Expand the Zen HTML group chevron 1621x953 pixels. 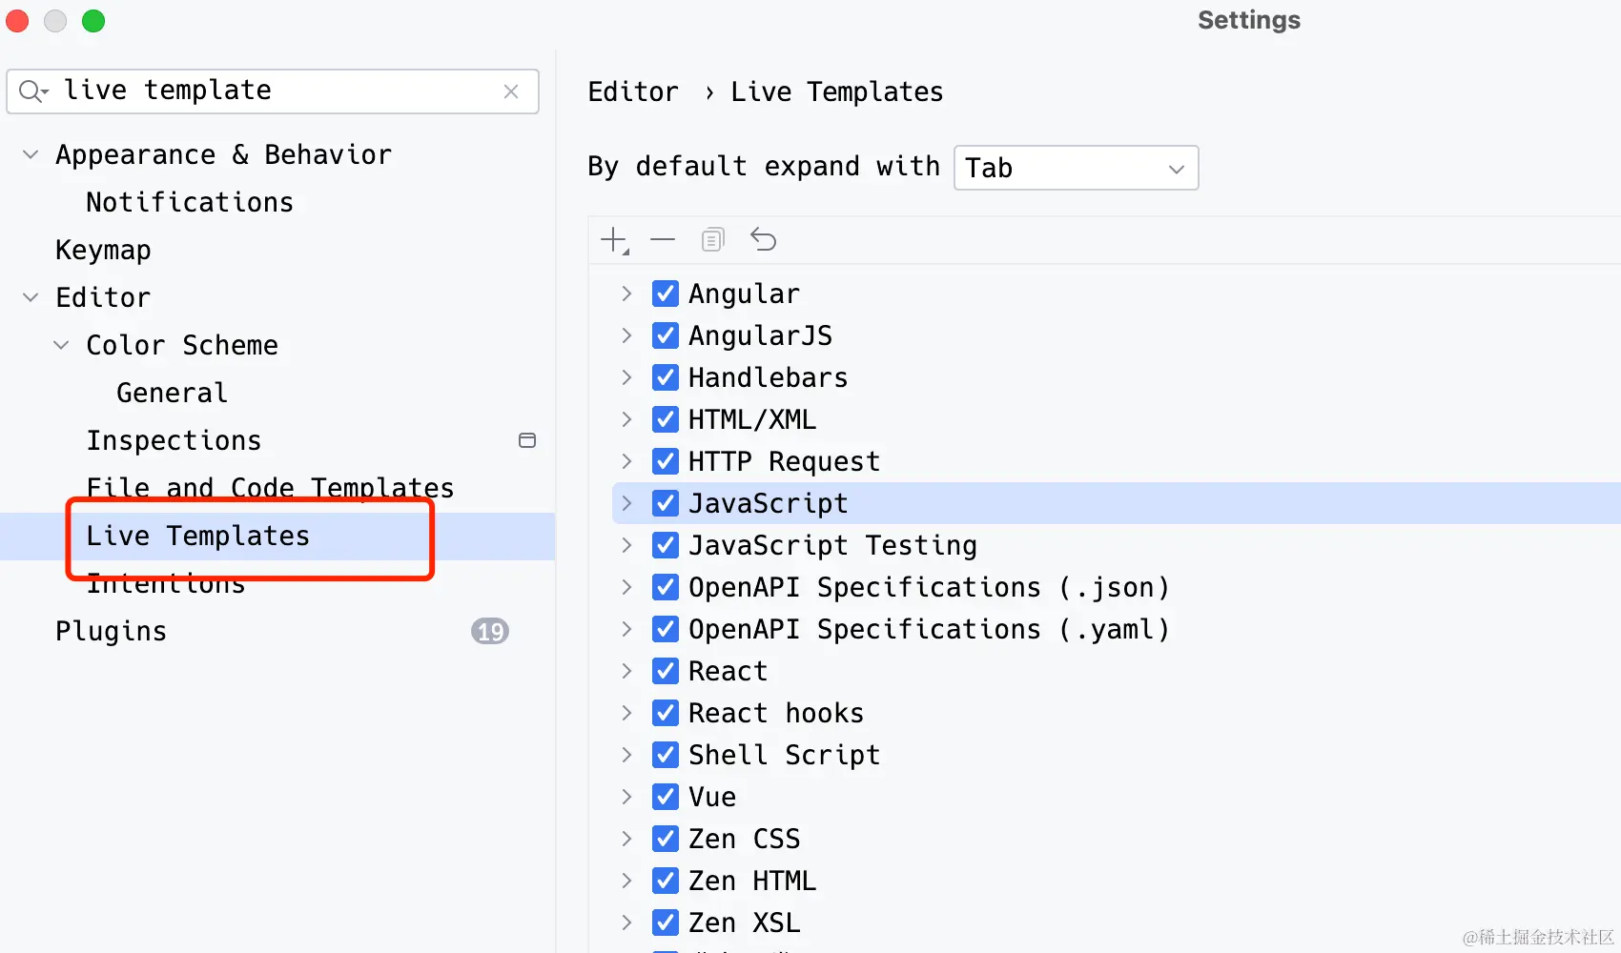click(626, 881)
